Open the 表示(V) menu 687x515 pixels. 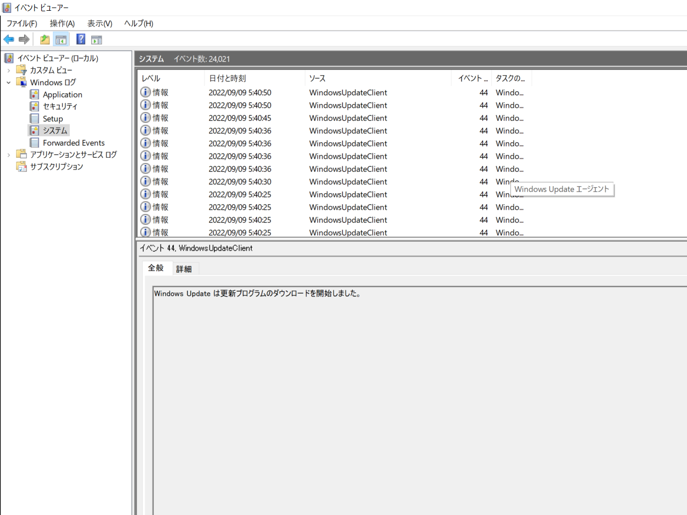100,23
